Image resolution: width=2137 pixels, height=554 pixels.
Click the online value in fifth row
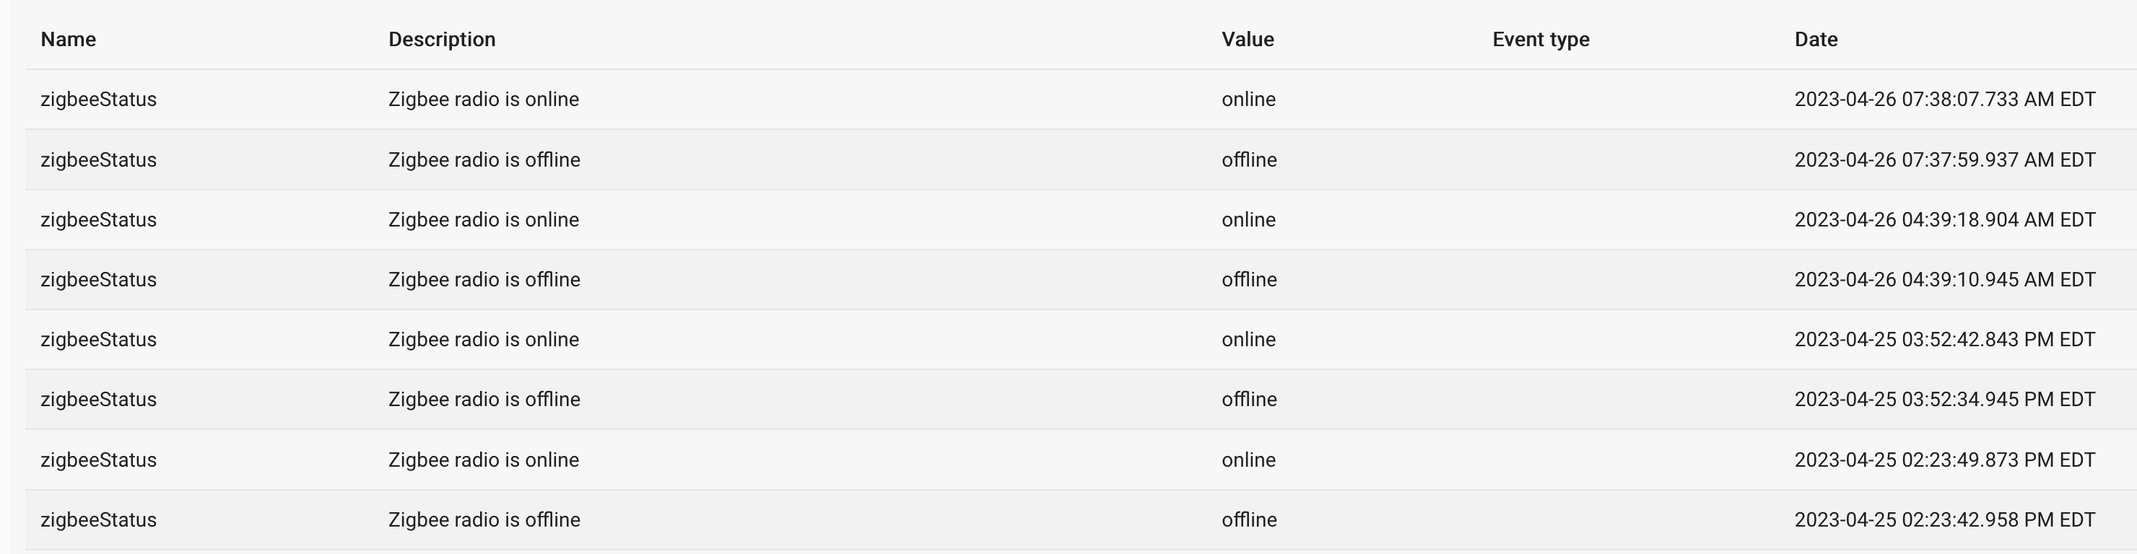tap(1248, 340)
